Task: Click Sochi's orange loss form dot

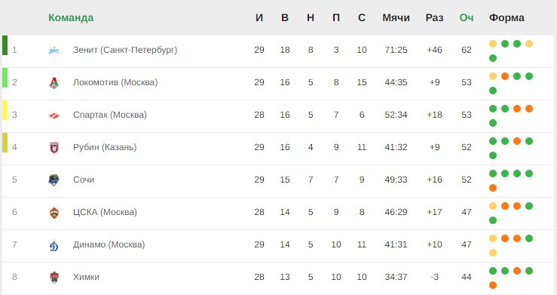Action: tap(493, 188)
